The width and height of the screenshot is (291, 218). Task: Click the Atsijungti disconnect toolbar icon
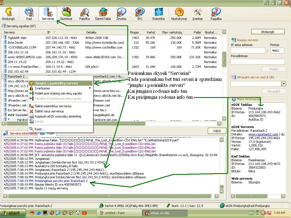tap(8, 14)
